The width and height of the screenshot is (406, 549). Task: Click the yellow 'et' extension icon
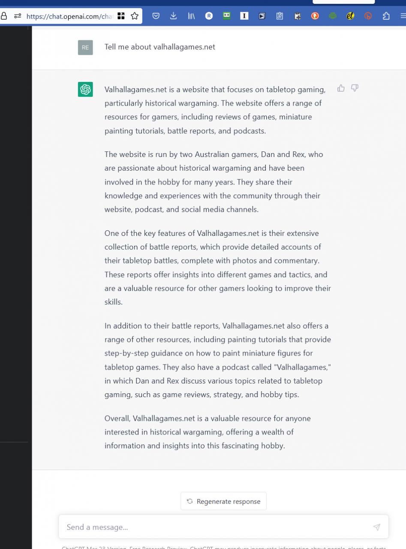pyautogui.click(x=350, y=16)
